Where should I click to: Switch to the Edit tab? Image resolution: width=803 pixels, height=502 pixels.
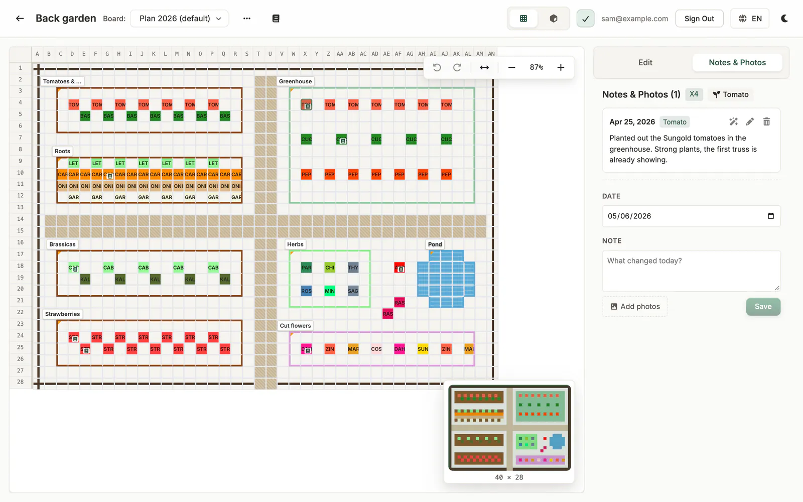pyautogui.click(x=645, y=63)
